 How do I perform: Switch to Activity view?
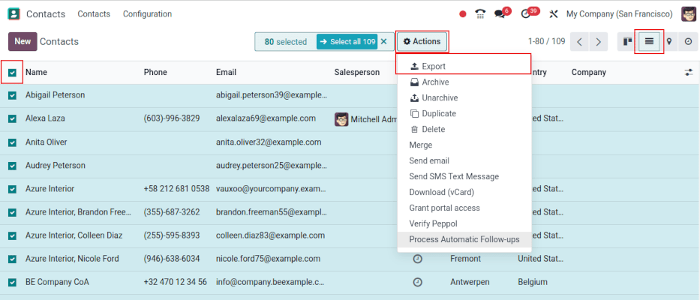coord(688,42)
